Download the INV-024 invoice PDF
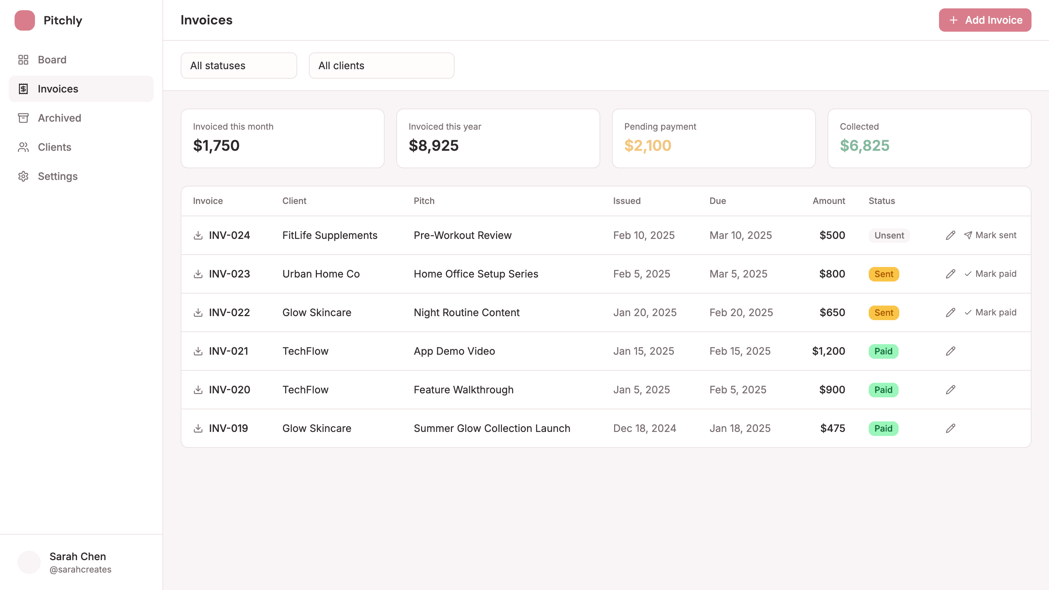The height and width of the screenshot is (590, 1049). click(x=198, y=235)
